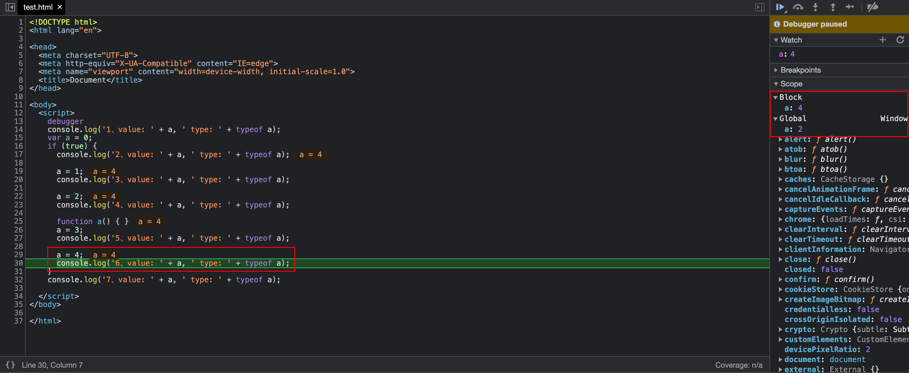The image size is (909, 373).
Task: Expand the confirm function entry
Action: 780,279
